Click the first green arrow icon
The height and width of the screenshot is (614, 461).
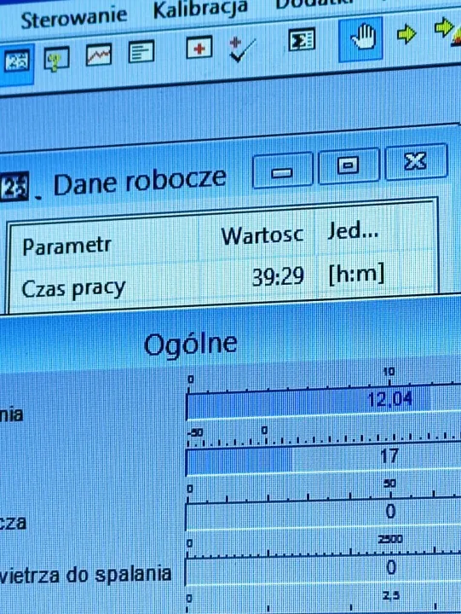coord(406,34)
